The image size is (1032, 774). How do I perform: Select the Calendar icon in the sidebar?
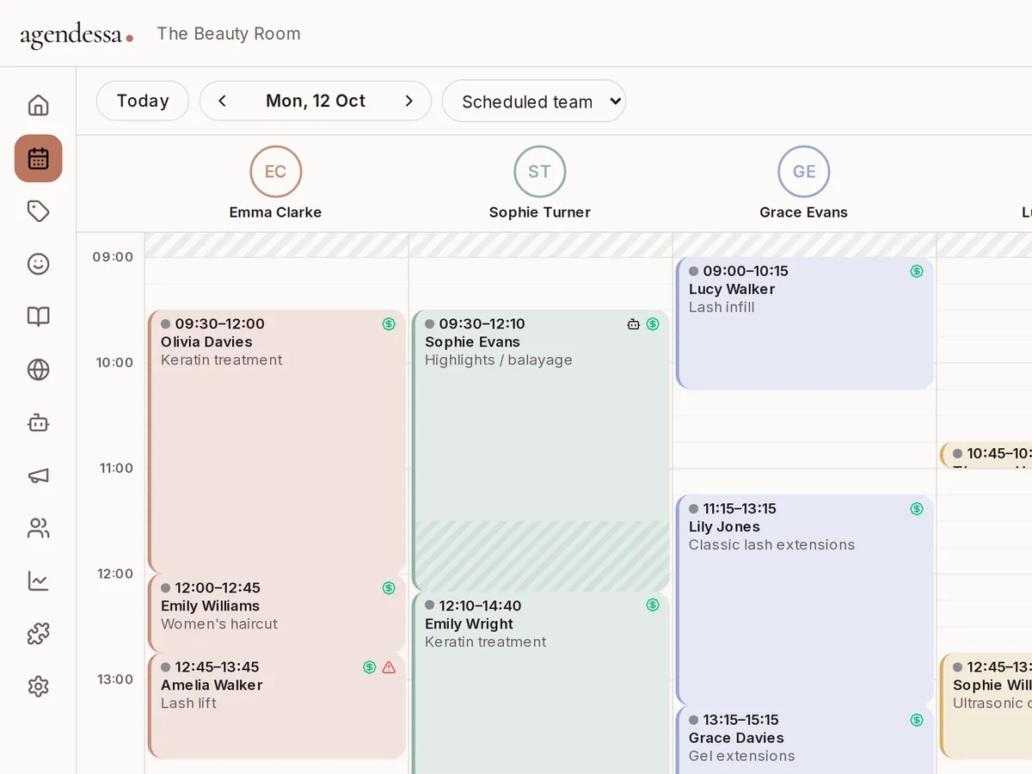[x=38, y=158]
